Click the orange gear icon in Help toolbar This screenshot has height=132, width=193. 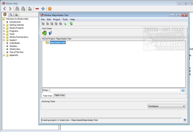50,9
